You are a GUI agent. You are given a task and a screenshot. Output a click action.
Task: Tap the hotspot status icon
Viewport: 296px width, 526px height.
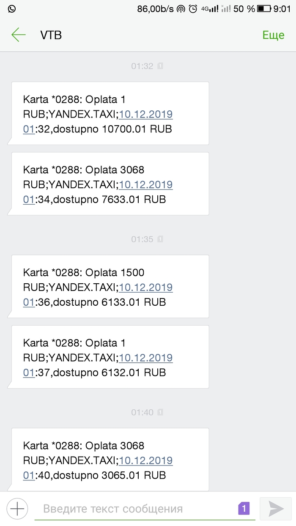click(181, 9)
